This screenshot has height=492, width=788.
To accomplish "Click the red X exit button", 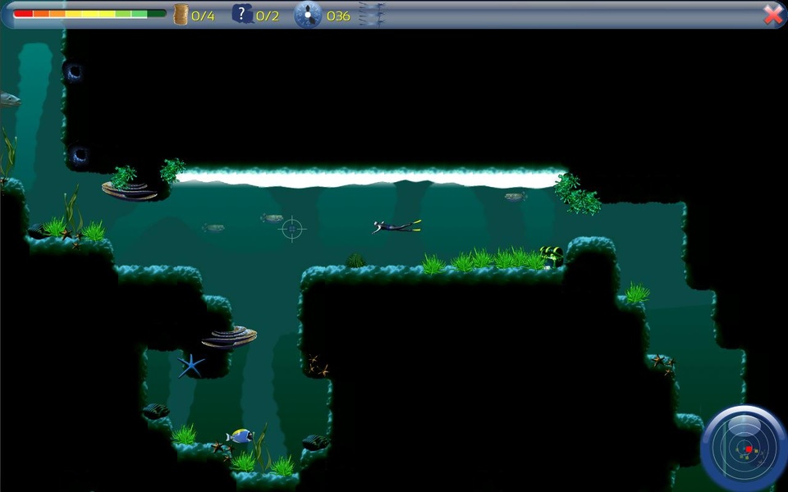I will [x=773, y=15].
